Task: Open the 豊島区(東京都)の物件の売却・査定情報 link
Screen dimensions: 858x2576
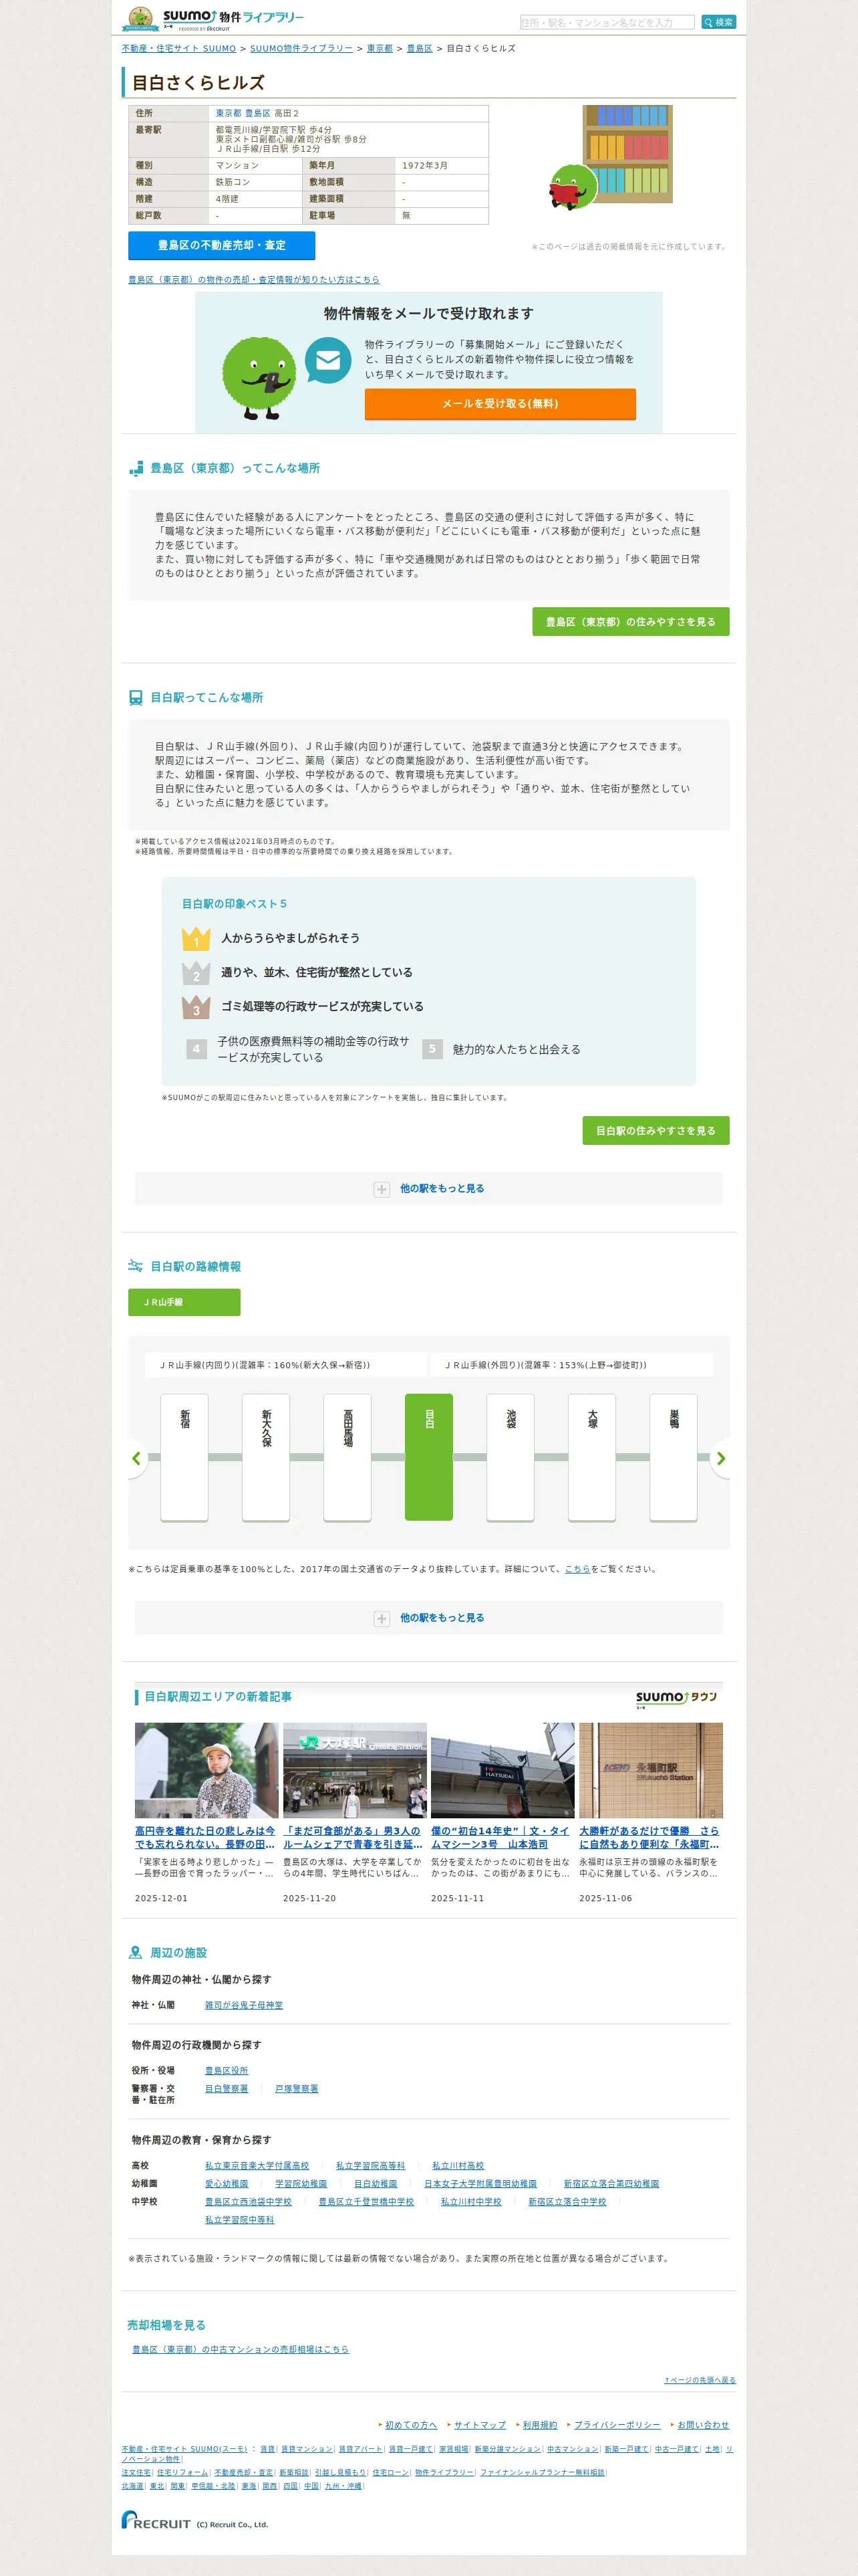Action: pyautogui.click(x=254, y=280)
